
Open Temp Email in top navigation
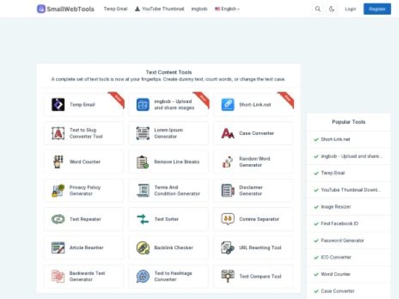click(x=115, y=9)
